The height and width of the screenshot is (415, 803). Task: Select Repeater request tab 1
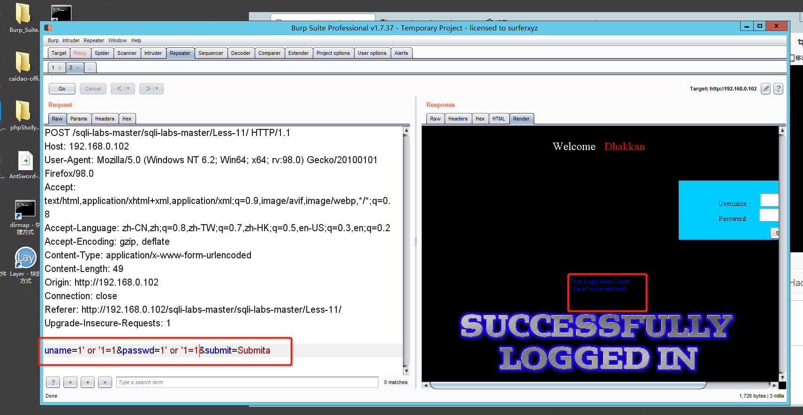pos(53,68)
